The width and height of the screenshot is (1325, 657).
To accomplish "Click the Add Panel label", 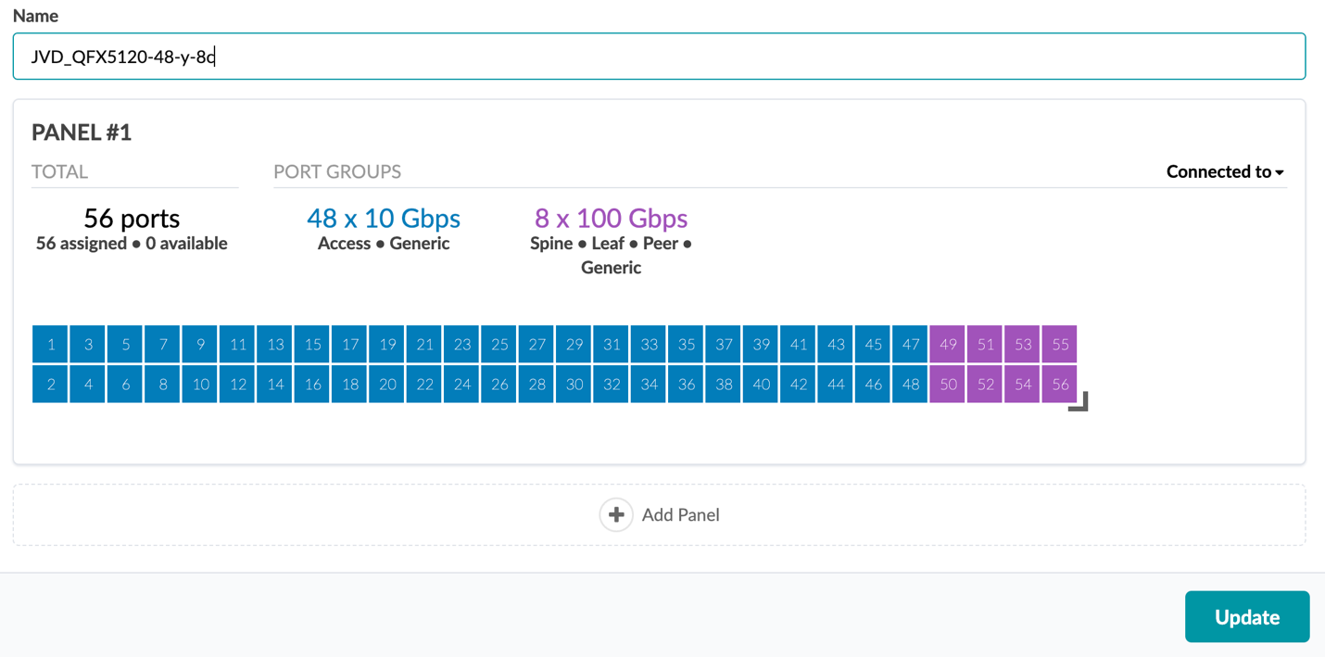I will coord(680,514).
